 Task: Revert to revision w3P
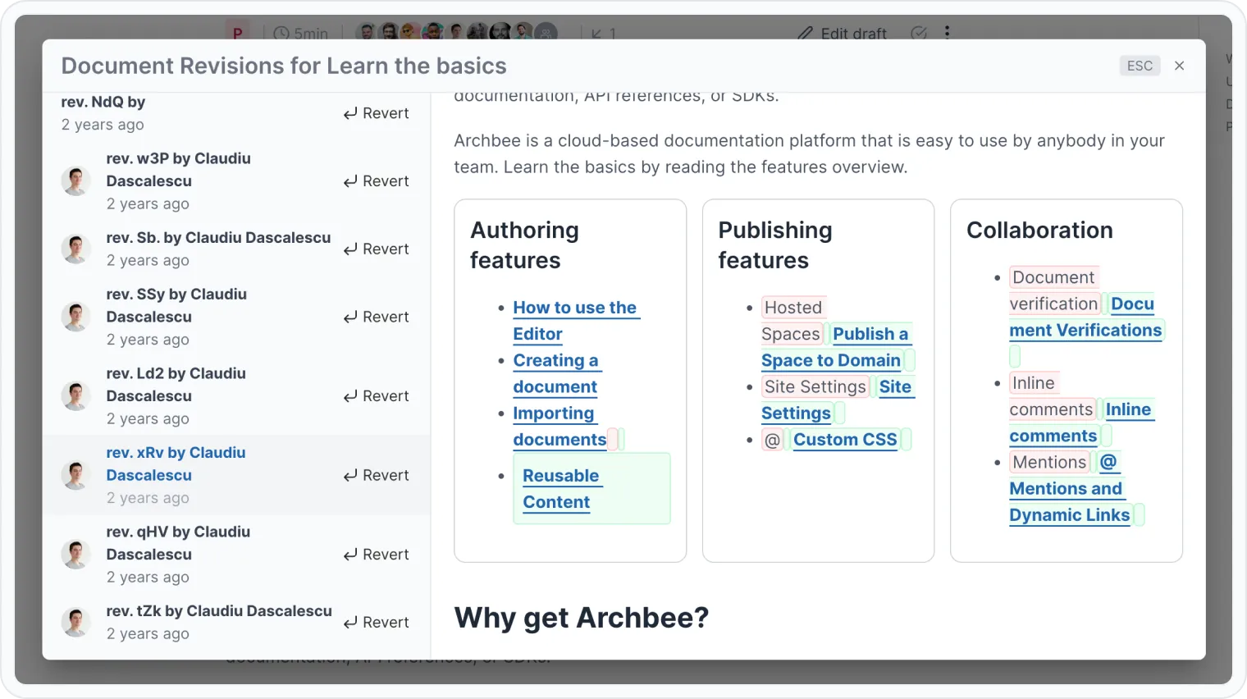[376, 181]
